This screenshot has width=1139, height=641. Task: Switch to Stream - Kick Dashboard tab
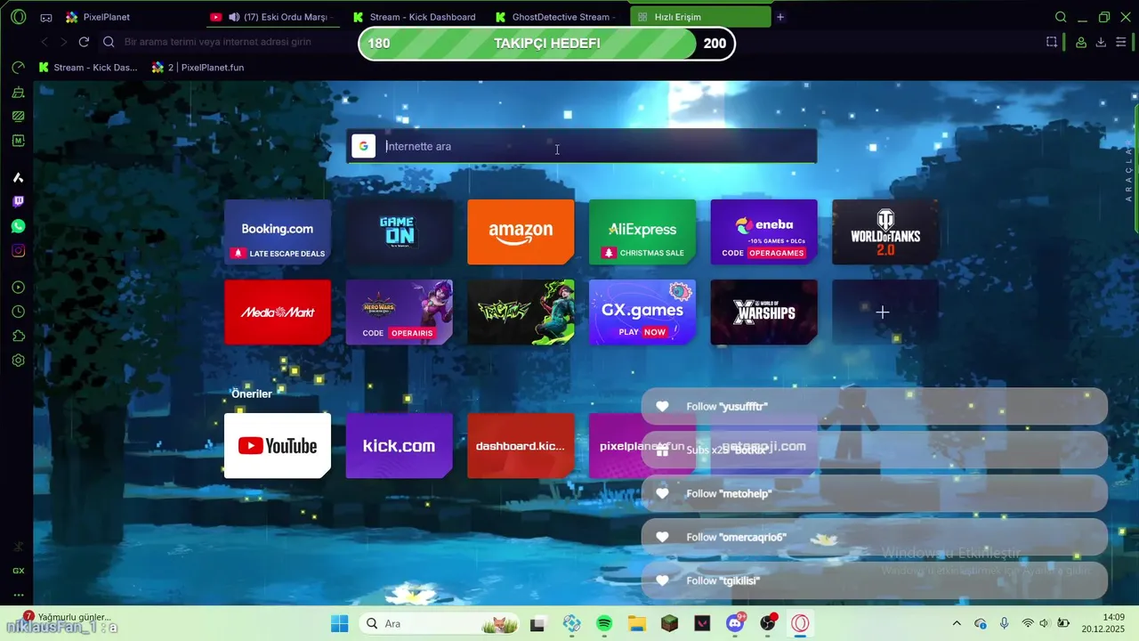click(416, 17)
